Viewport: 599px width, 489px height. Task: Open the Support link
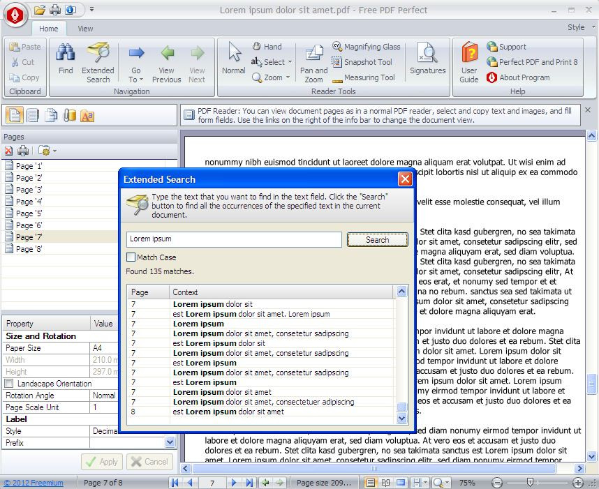pyautogui.click(x=507, y=47)
